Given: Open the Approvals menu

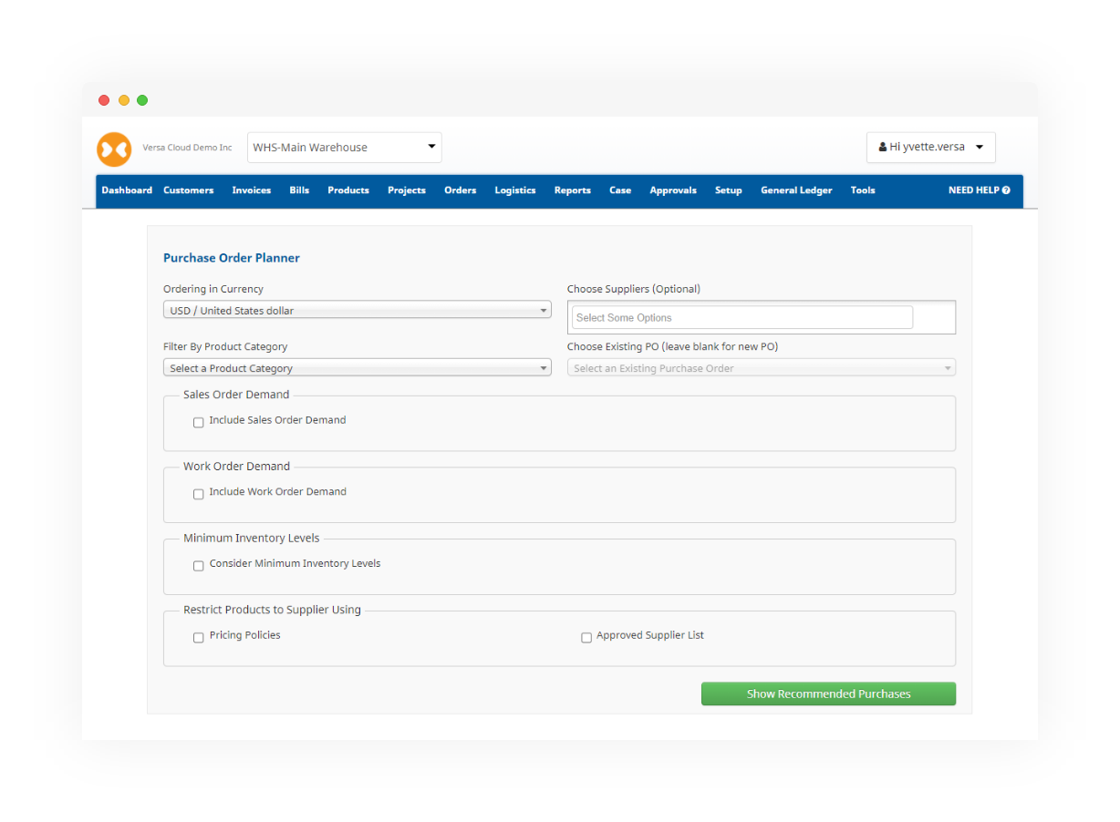Looking at the screenshot, I should coord(673,190).
